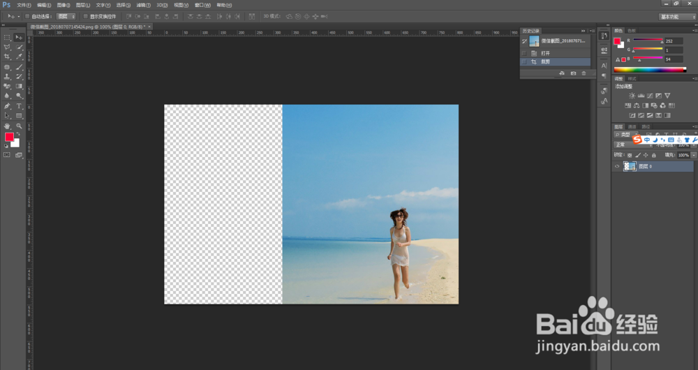Select the Eraser tool
698x370 pixels.
click(x=7, y=87)
